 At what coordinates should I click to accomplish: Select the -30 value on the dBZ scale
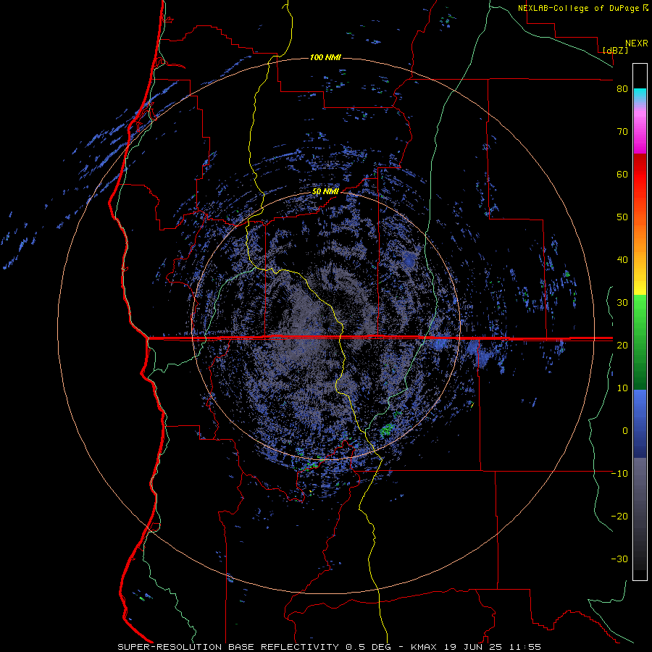619,559
